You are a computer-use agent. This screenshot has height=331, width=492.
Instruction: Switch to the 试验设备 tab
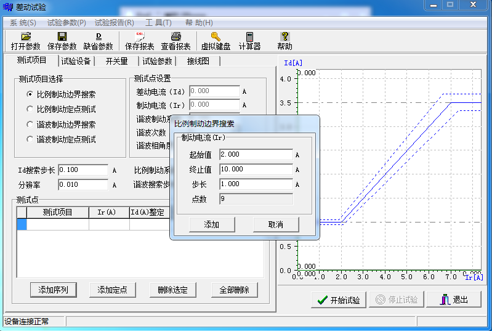tap(76, 61)
